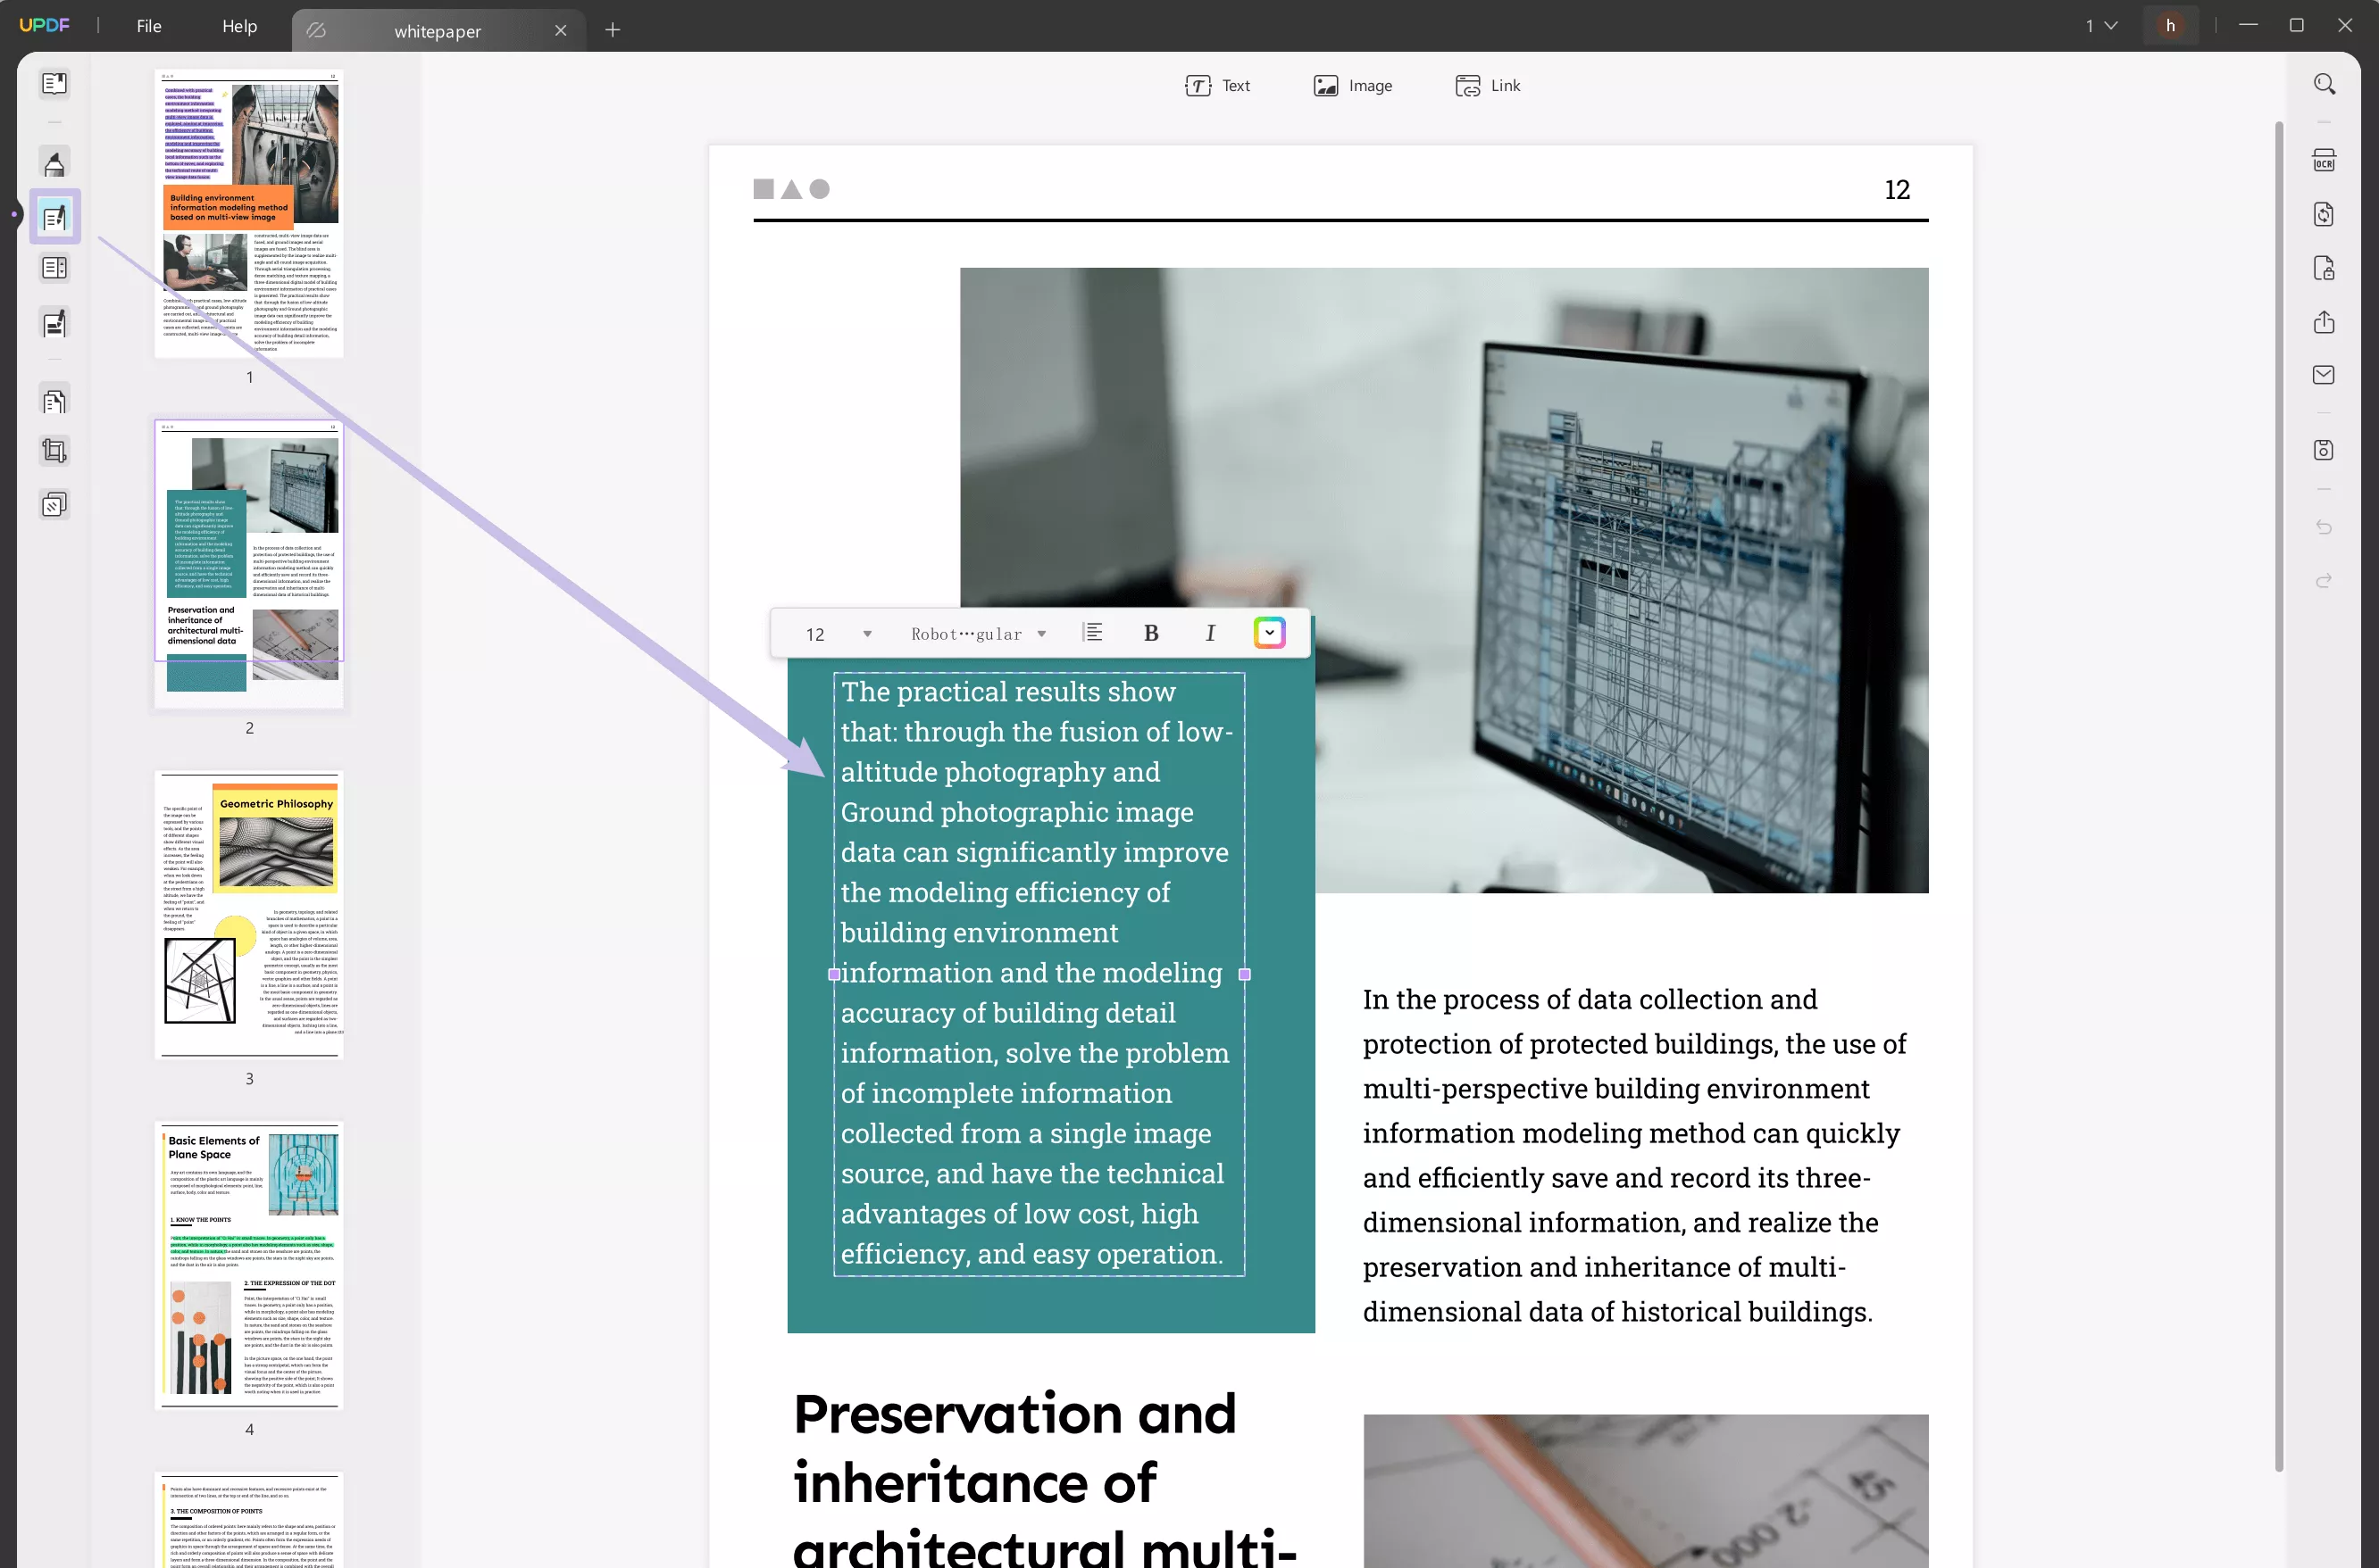Open the search magnifier on right panel
This screenshot has height=1568, width=2379.
(2324, 84)
